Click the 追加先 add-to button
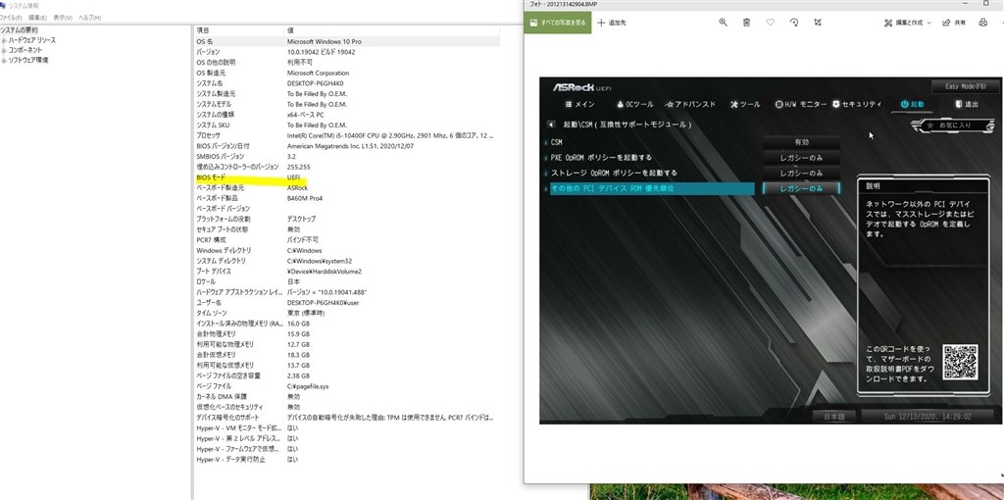Screen dimensions: 1004x500 click(612, 23)
